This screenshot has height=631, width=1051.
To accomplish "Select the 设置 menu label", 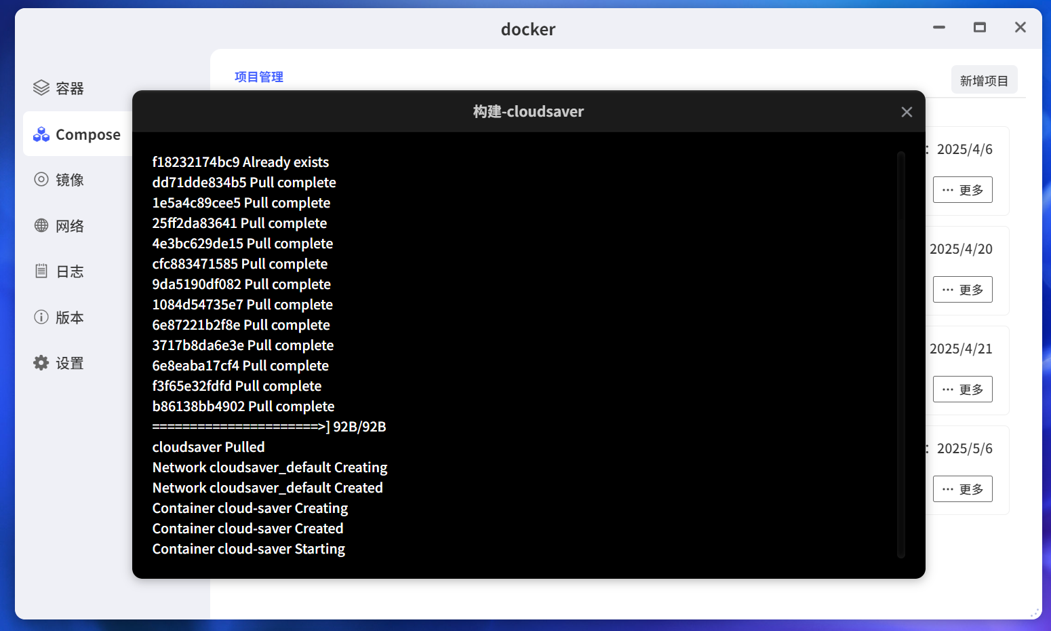I will (70, 363).
